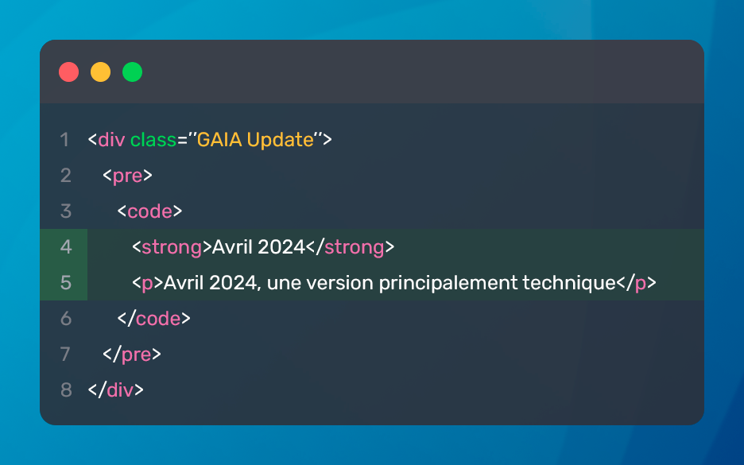Click the "Avril 2024" strong text
The width and height of the screenshot is (744, 465).
coord(258,247)
